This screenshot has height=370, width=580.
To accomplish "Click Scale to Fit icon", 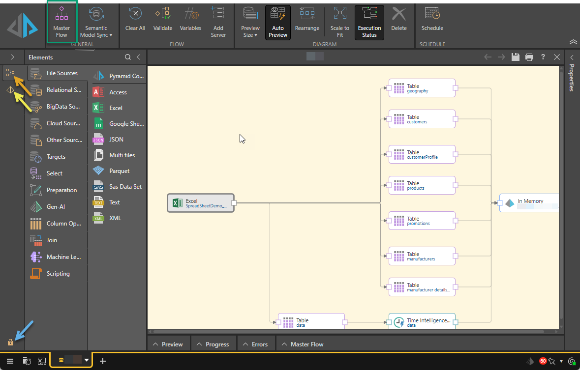I will (x=339, y=22).
